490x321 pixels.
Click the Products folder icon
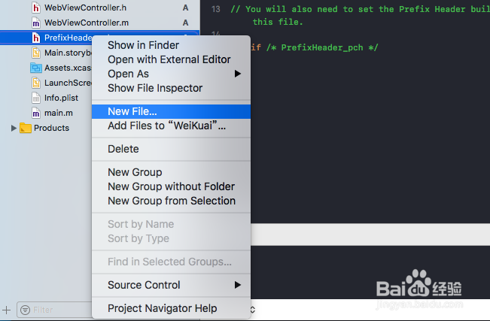coord(26,128)
